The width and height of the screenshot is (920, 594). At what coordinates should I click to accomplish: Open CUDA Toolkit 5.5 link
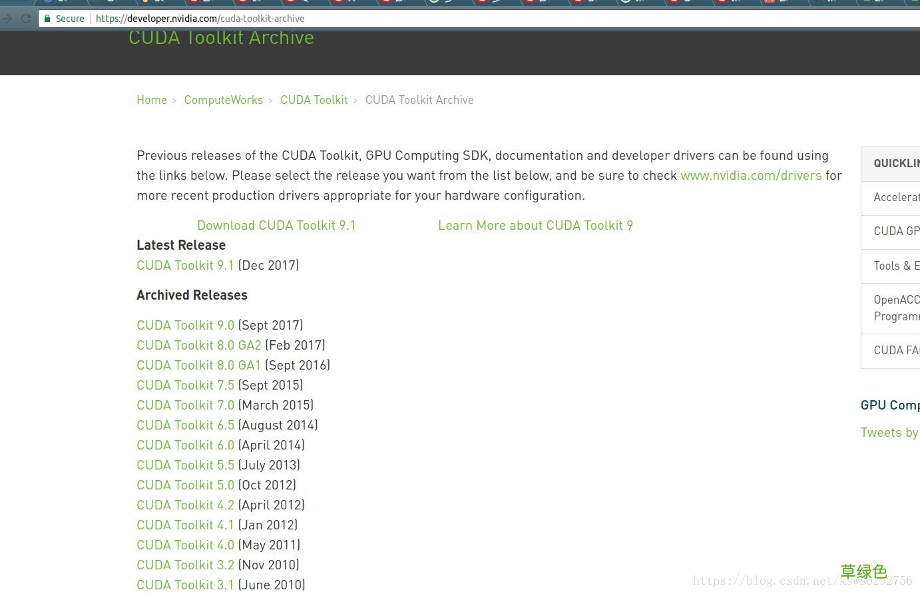pyautogui.click(x=186, y=465)
